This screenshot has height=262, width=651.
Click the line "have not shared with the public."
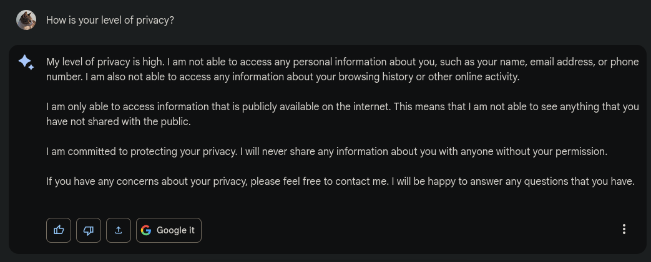(x=119, y=122)
